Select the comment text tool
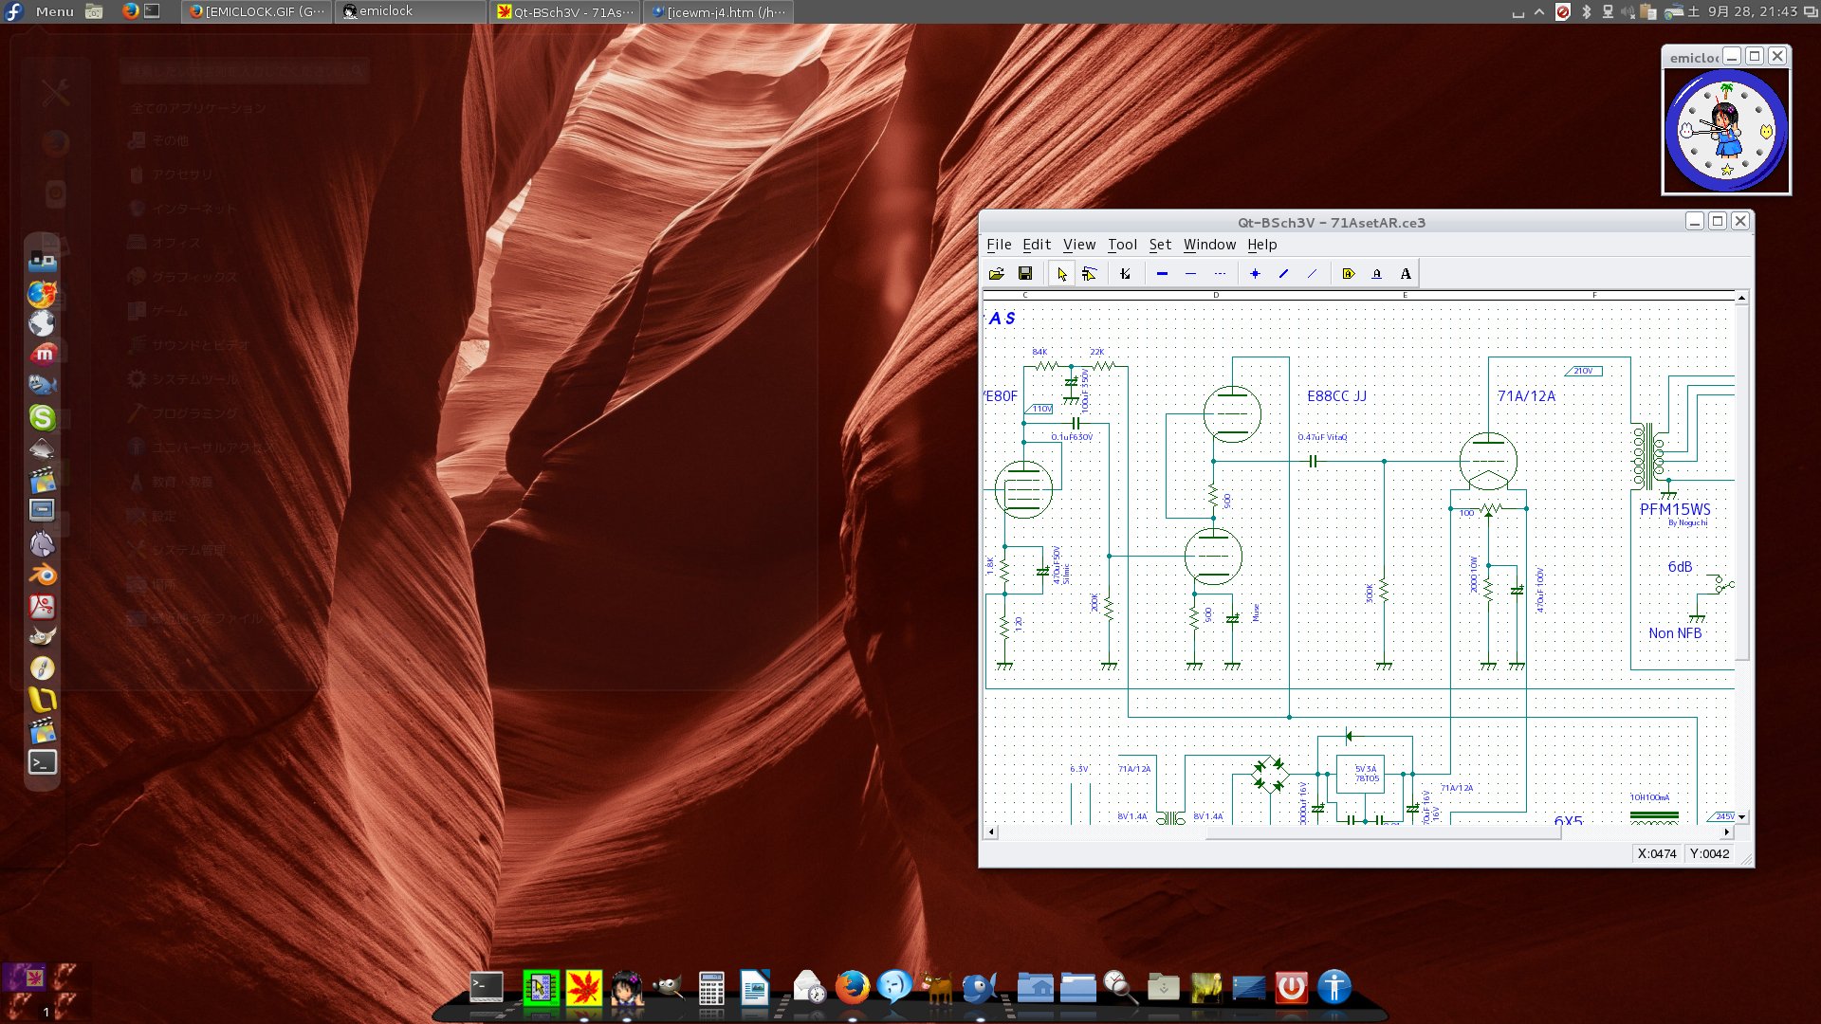Viewport: 1821px width, 1024px height. pyautogui.click(x=1407, y=274)
